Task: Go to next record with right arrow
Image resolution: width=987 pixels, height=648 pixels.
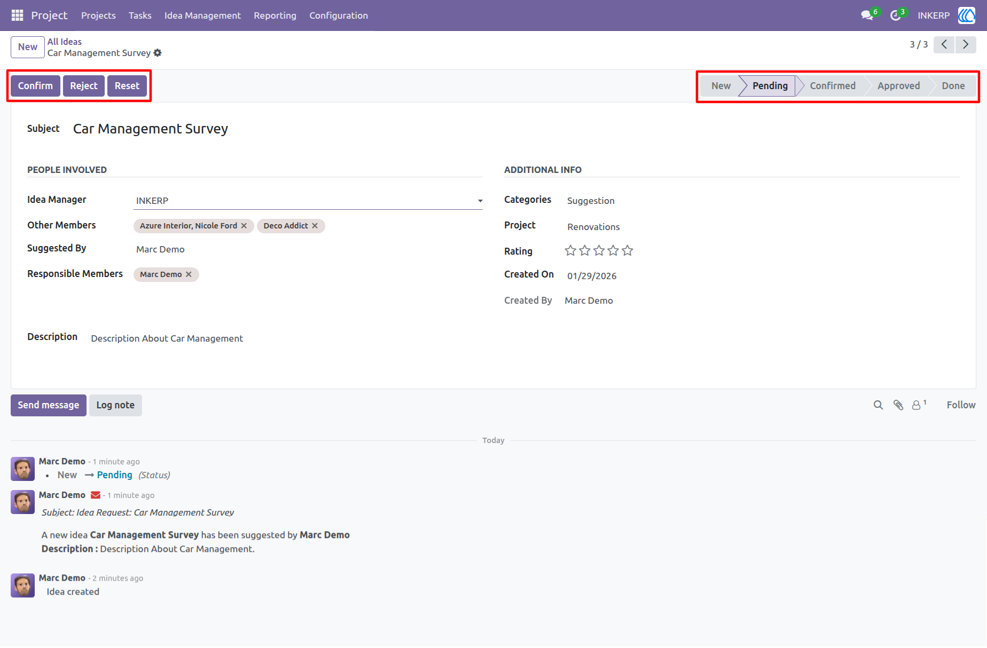Action: point(966,44)
